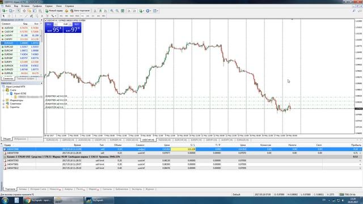Click the yellow S/L cell of first order
363x204 pixels.
(x=183, y=149)
